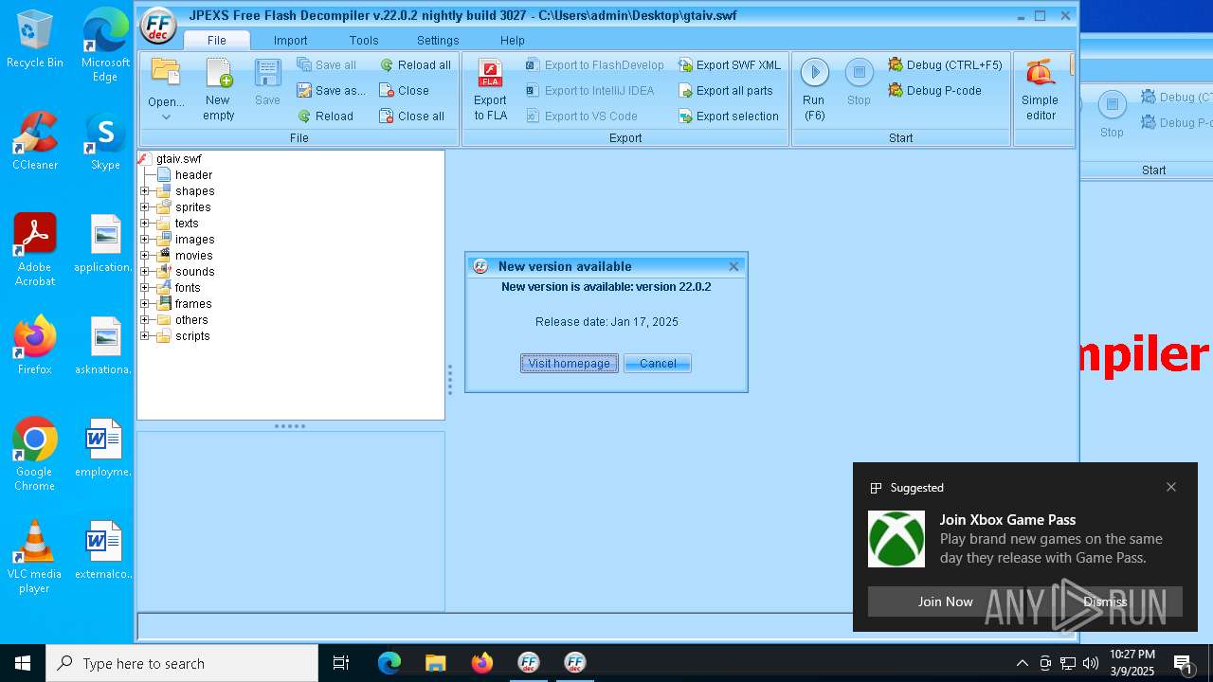The width and height of the screenshot is (1213, 682).
Task: Click Export to VS Code
Action: [x=581, y=117]
